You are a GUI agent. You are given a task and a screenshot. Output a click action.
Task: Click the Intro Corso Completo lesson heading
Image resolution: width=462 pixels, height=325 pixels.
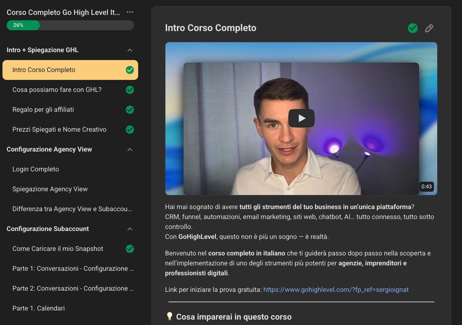coord(211,28)
